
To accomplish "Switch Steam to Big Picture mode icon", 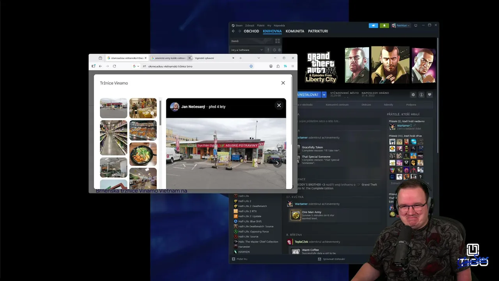I will pos(416,25).
